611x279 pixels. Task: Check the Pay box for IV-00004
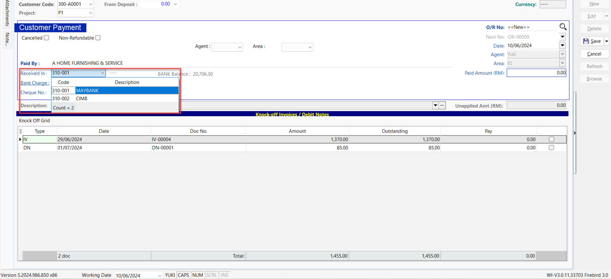tap(551, 139)
